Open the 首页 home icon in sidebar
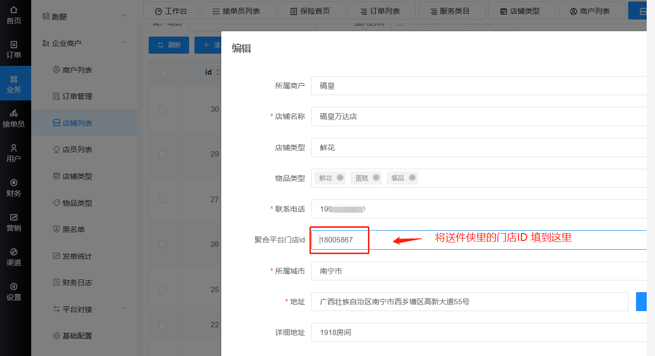Viewport: 655px width, 356px height. click(x=14, y=15)
